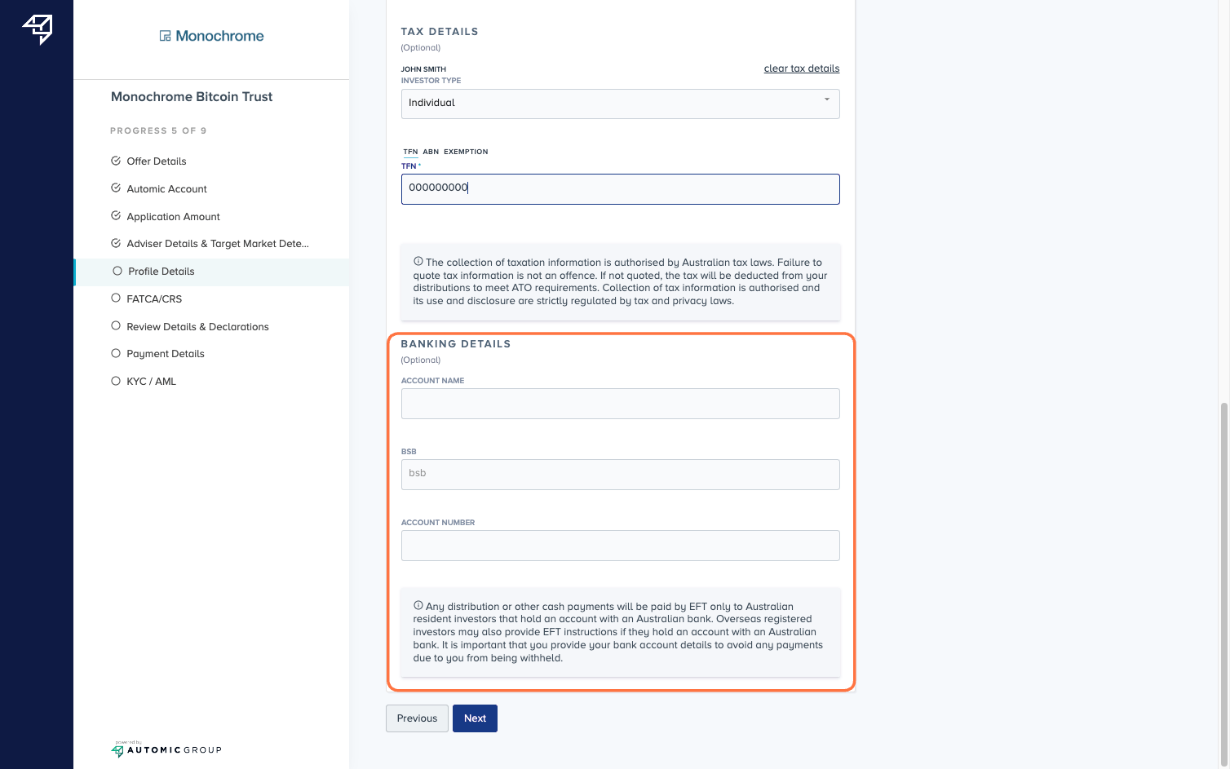This screenshot has width=1230, height=769.
Task: Go to Automic Account step
Action: (166, 189)
